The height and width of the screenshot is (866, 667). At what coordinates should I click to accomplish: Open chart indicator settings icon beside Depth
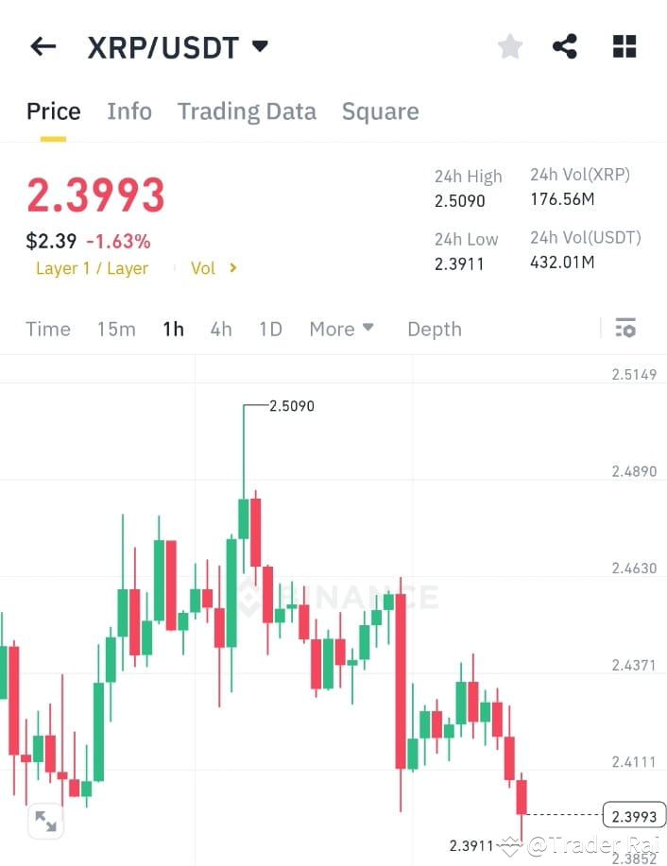pyautogui.click(x=625, y=328)
